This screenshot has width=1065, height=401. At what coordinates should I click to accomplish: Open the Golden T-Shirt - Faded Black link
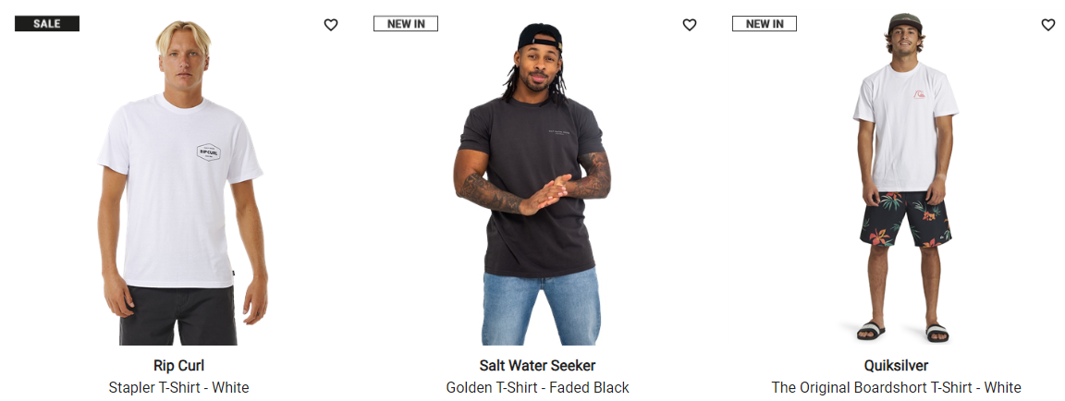pos(537,388)
